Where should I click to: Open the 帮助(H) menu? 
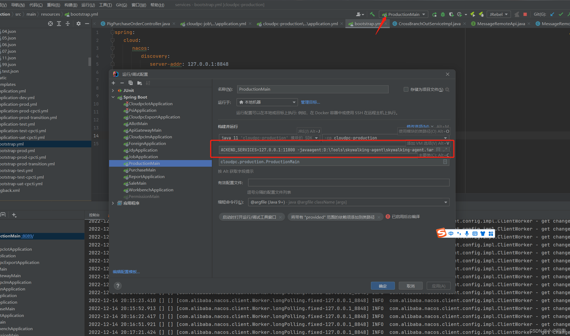157,5
